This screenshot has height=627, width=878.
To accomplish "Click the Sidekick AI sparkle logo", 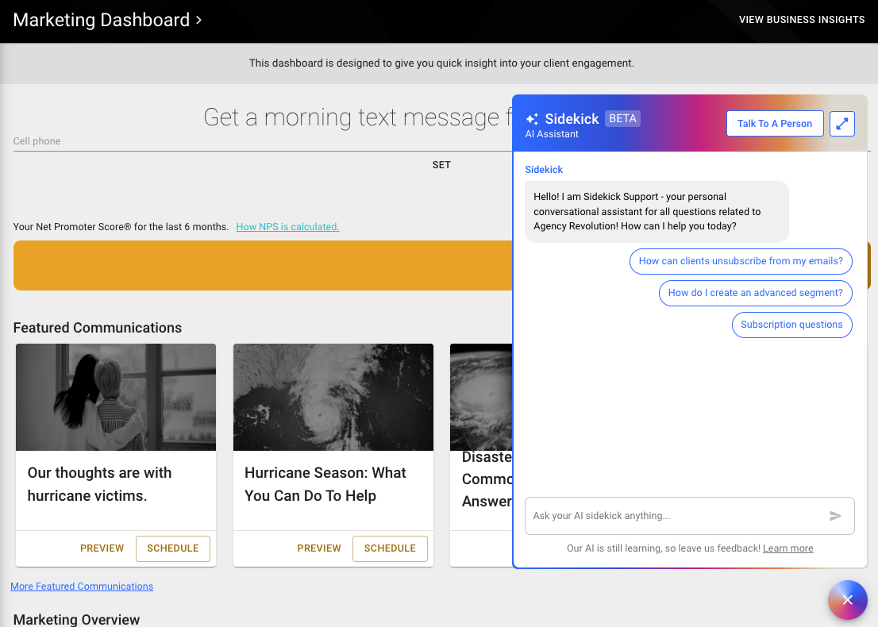I will tap(533, 118).
